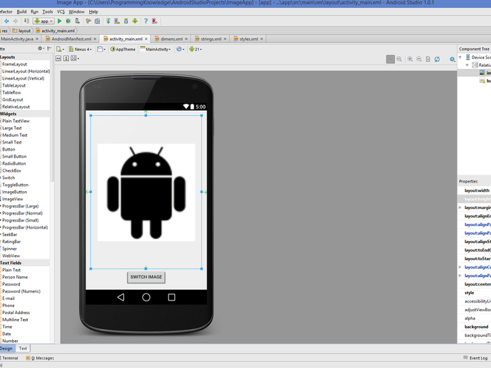This screenshot has width=491, height=368.
Task: Click the Settings wrench icon in toolbar
Action: pyautogui.click(x=88, y=21)
